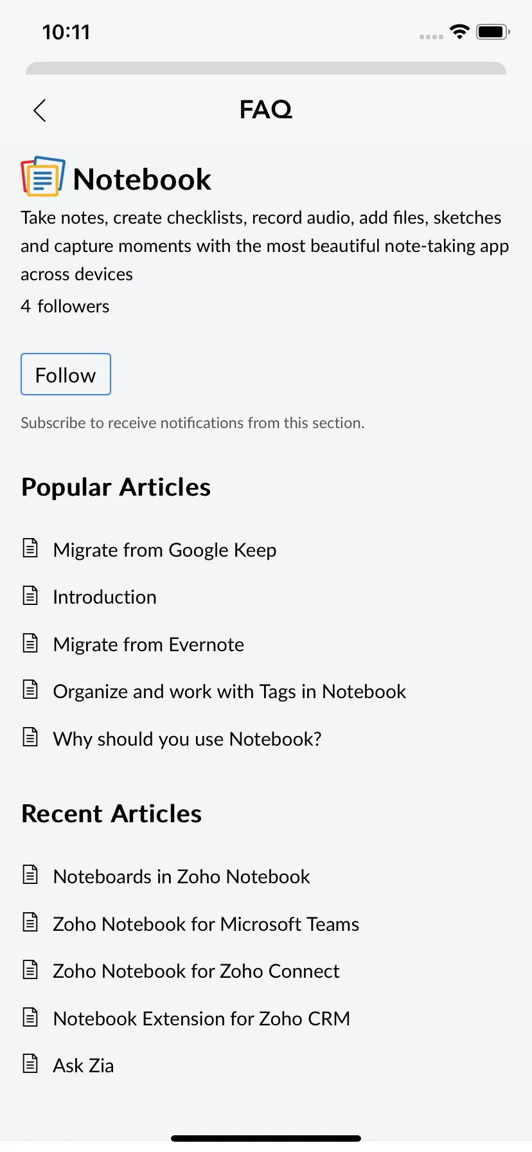Tap the Wi-Fi status icon
Image resolution: width=532 pixels, height=1152 pixels.
[x=459, y=32]
